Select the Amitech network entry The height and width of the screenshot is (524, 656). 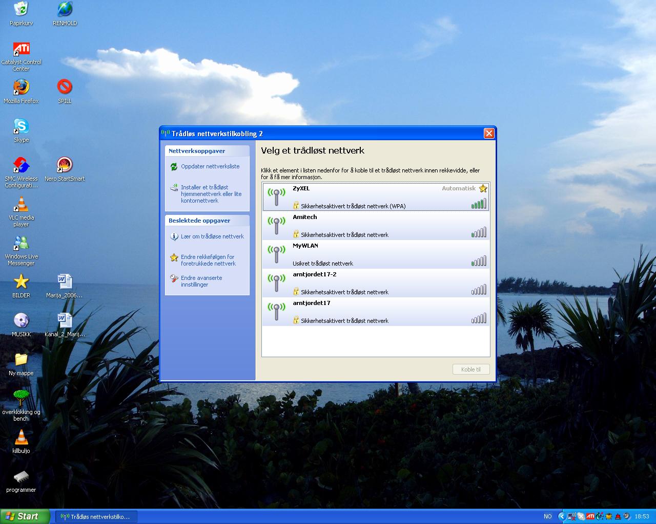[x=376, y=226]
